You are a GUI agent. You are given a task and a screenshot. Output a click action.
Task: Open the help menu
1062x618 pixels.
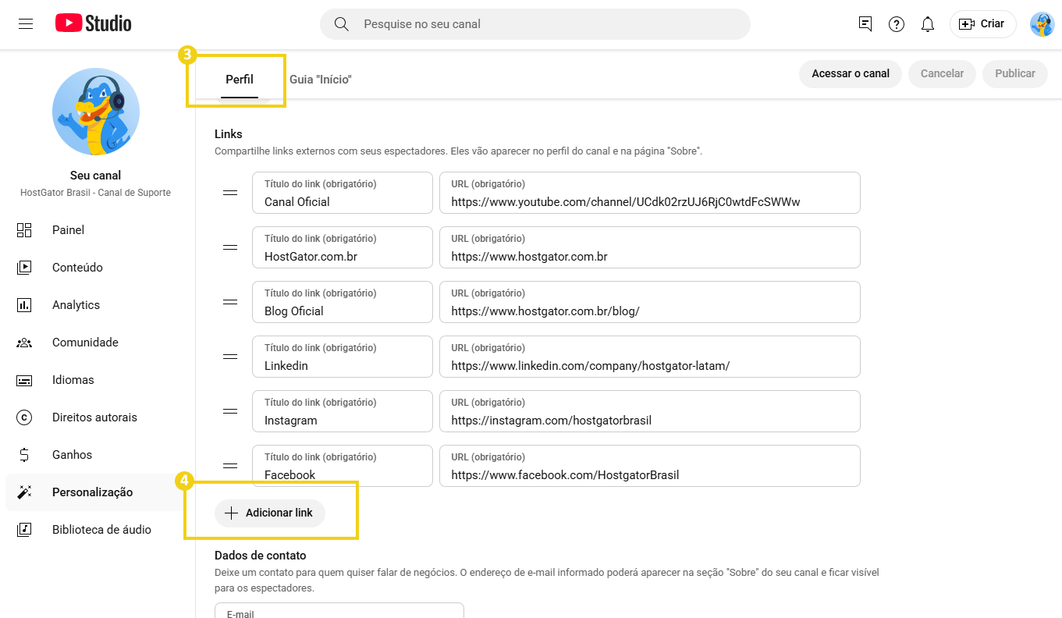click(x=896, y=23)
